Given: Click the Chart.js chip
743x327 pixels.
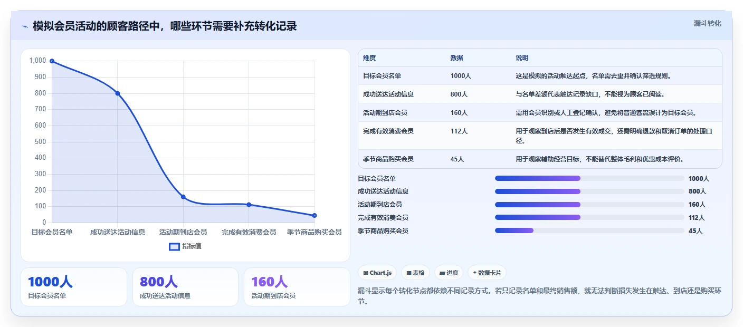Looking at the screenshot, I should point(377,273).
